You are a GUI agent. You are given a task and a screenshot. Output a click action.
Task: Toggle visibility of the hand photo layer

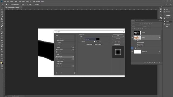[132, 38]
